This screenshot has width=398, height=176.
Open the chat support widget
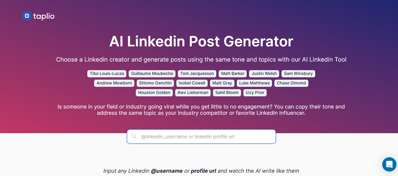click(389, 164)
